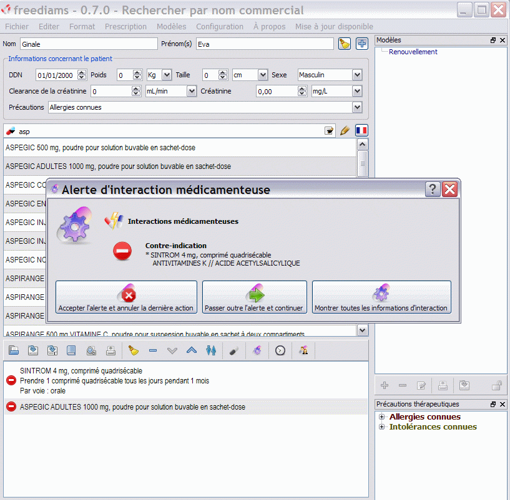Click the broom clear-patient icon beside Prénom field

[x=344, y=44]
